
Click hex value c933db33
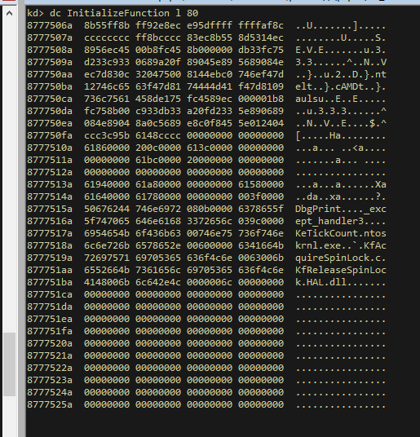pos(158,111)
